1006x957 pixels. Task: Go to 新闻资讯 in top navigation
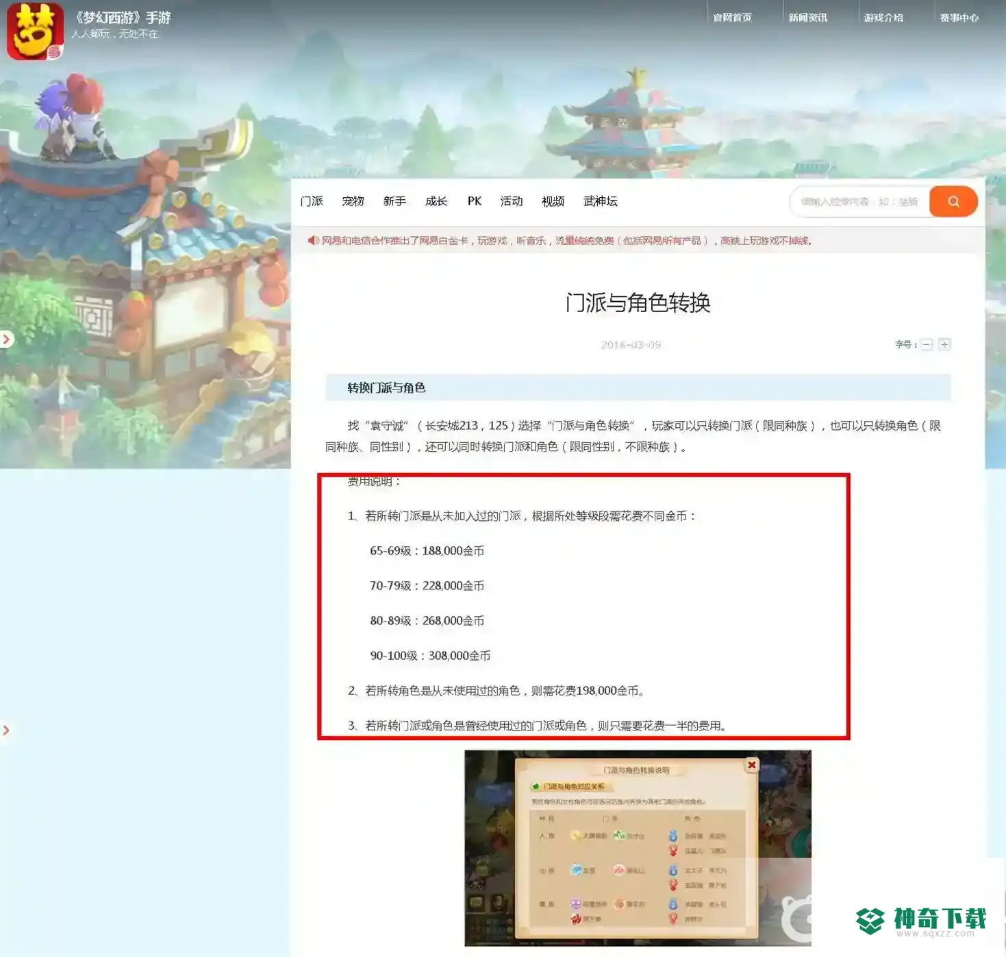pyautogui.click(x=807, y=18)
